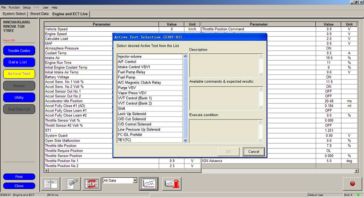The image size is (364, 198).
Task: Select VVT Control (Bank 1) test
Action: pos(150,98)
